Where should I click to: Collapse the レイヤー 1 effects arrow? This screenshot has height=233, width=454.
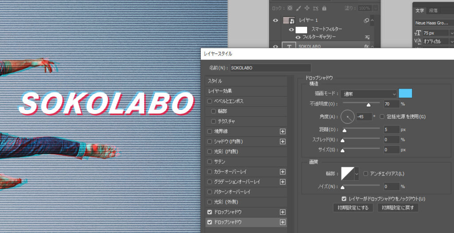pyautogui.click(x=372, y=20)
